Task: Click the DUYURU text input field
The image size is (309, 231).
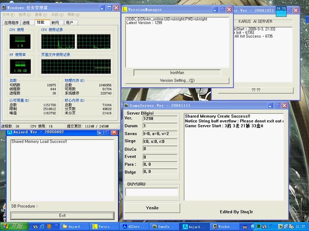Action: (x=152, y=192)
